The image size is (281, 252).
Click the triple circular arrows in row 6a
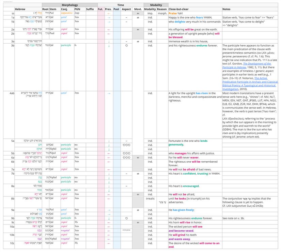126,158
